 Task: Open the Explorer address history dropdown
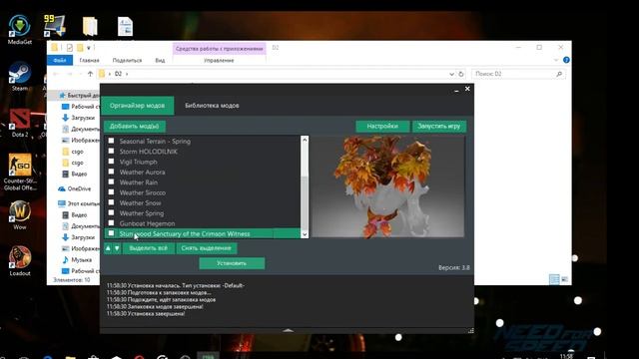pos(451,74)
